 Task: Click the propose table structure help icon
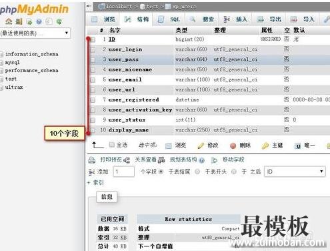(202, 160)
